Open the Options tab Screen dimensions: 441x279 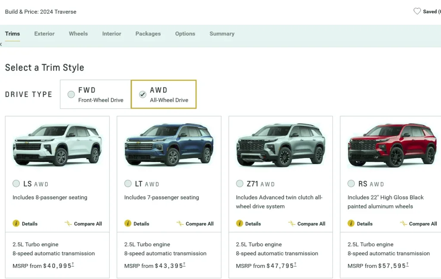(185, 34)
